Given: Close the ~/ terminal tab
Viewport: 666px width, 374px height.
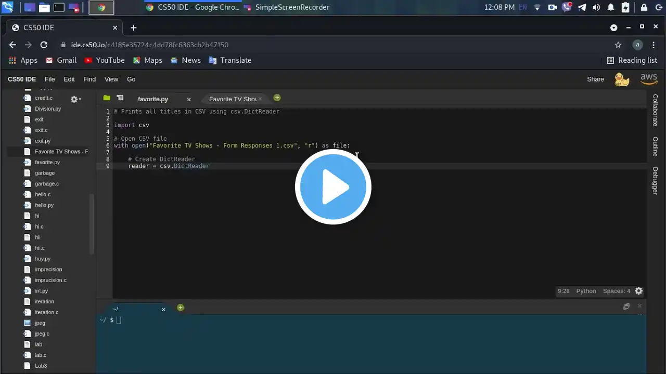Looking at the screenshot, I should point(163,309).
